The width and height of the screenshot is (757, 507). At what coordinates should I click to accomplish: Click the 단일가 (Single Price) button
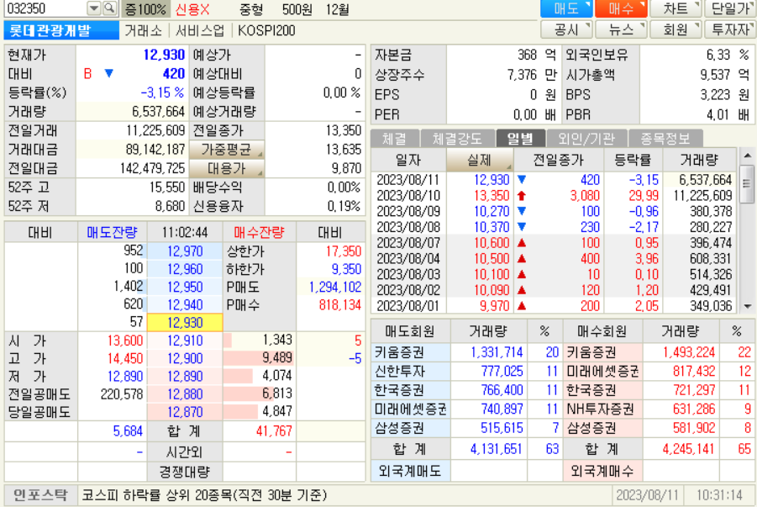pyautogui.click(x=729, y=8)
